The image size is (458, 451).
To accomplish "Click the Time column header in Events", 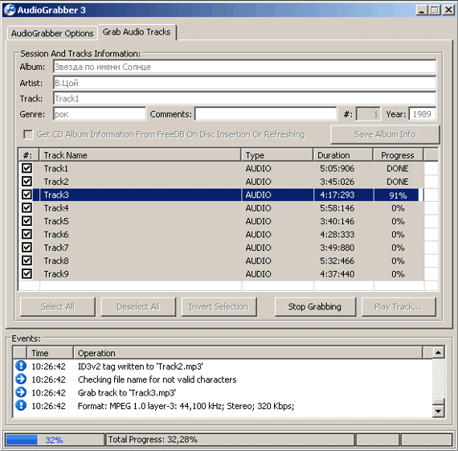I will click(x=50, y=353).
